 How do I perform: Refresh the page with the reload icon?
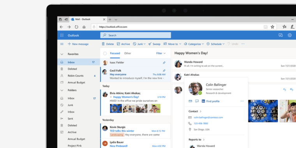76,27
